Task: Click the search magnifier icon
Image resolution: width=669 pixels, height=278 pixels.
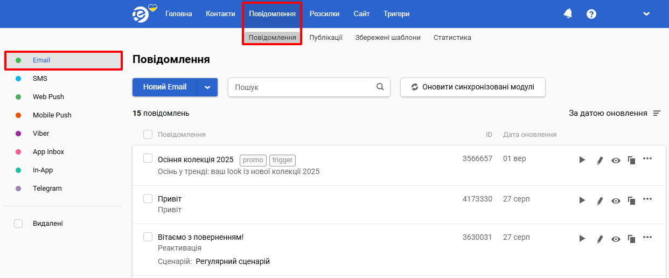Action: pos(380,87)
